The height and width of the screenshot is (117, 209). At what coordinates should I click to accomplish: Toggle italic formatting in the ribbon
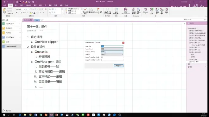pyautogui.click(x=19, y=13)
